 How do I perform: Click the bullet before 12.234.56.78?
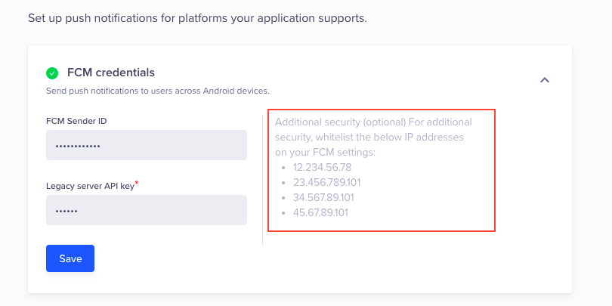click(283, 168)
